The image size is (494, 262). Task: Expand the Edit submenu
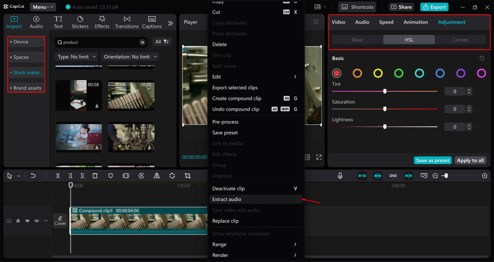click(256, 77)
